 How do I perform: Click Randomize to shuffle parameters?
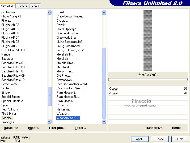click(154, 128)
